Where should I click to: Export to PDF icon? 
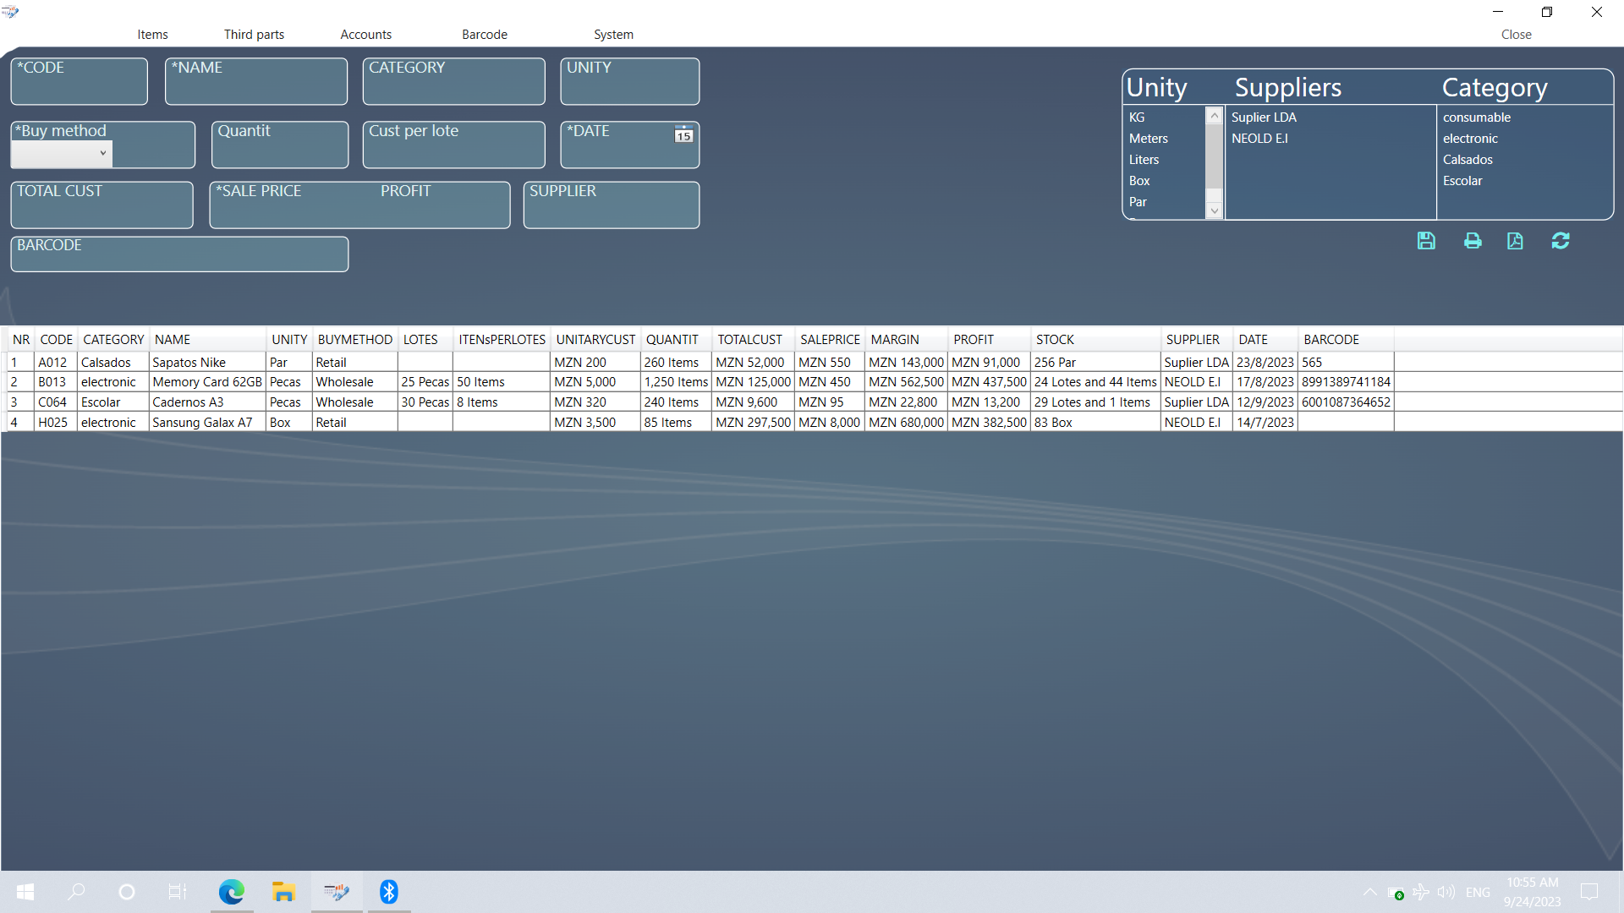point(1515,241)
